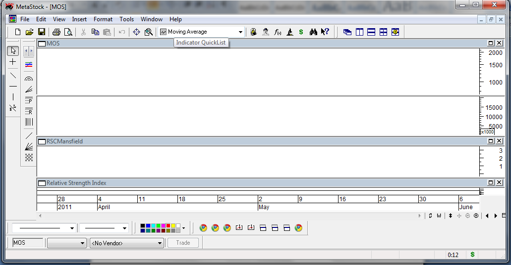Click the Undo arrow icon
The height and width of the screenshot is (265, 511).
(122, 32)
